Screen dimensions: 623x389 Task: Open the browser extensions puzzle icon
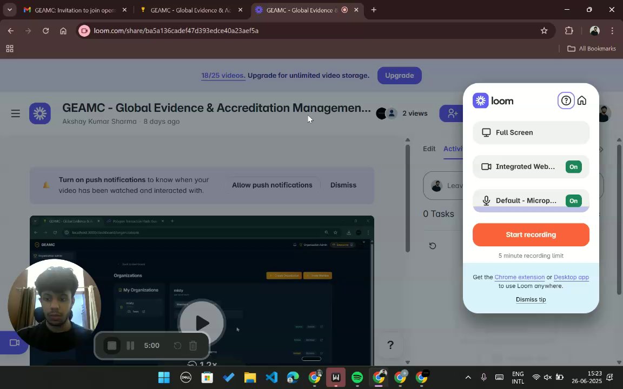pos(569,31)
